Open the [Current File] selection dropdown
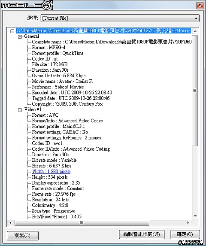Viewport: 206px width, 246px height. (x=120, y=18)
